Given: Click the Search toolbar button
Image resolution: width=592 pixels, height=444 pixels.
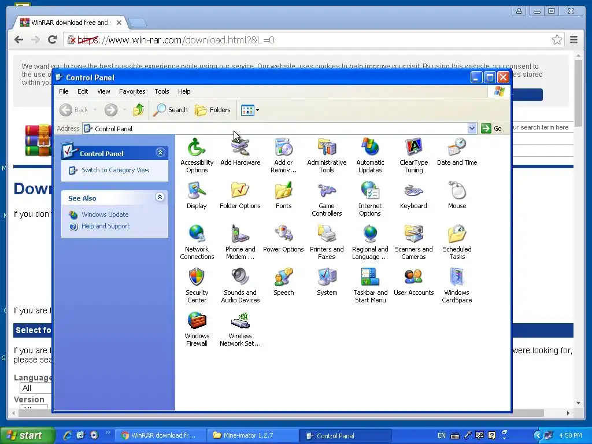Looking at the screenshot, I should pyautogui.click(x=171, y=110).
